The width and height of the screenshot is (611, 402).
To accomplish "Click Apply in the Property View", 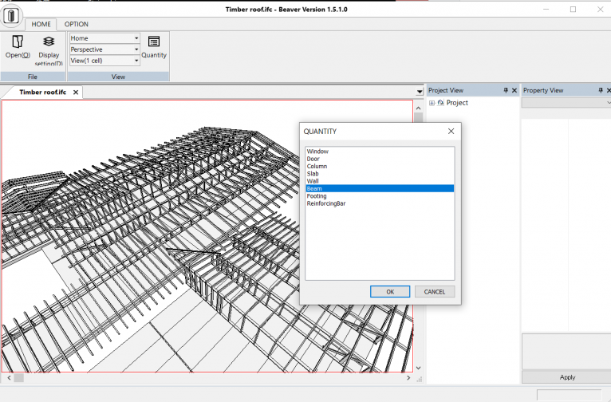I will click(x=567, y=377).
